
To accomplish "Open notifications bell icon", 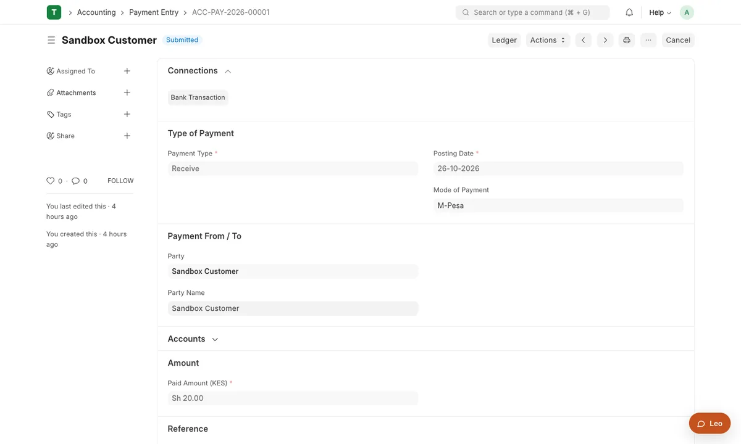I will tap(629, 12).
